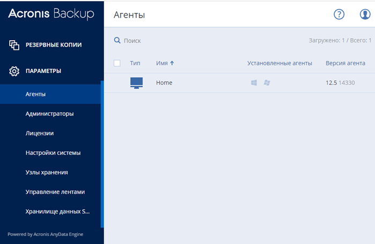375x244 pixels.
Task: Go to Настройки системы
Action: pos(53,153)
